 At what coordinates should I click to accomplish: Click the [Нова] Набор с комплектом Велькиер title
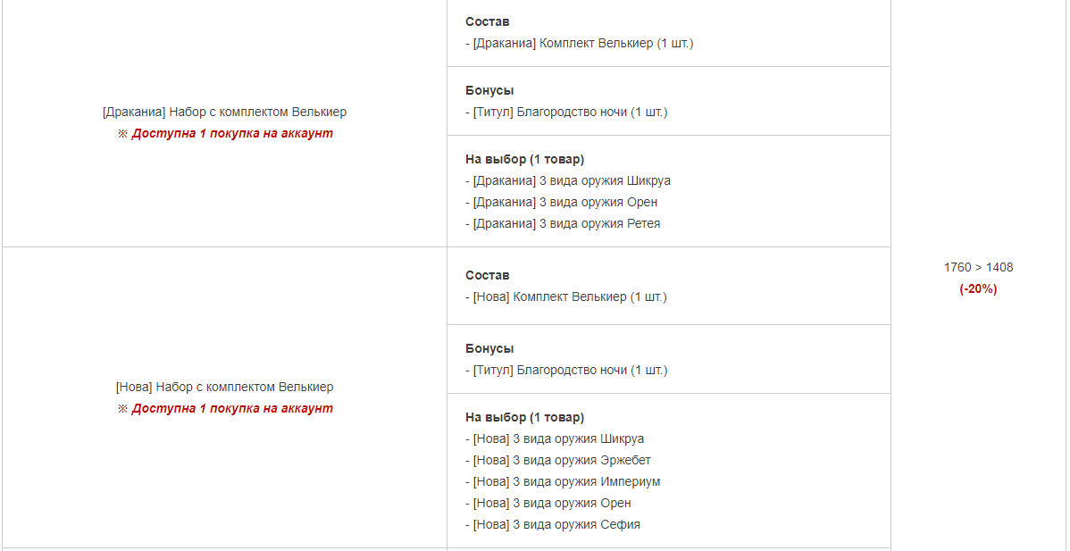point(224,388)
